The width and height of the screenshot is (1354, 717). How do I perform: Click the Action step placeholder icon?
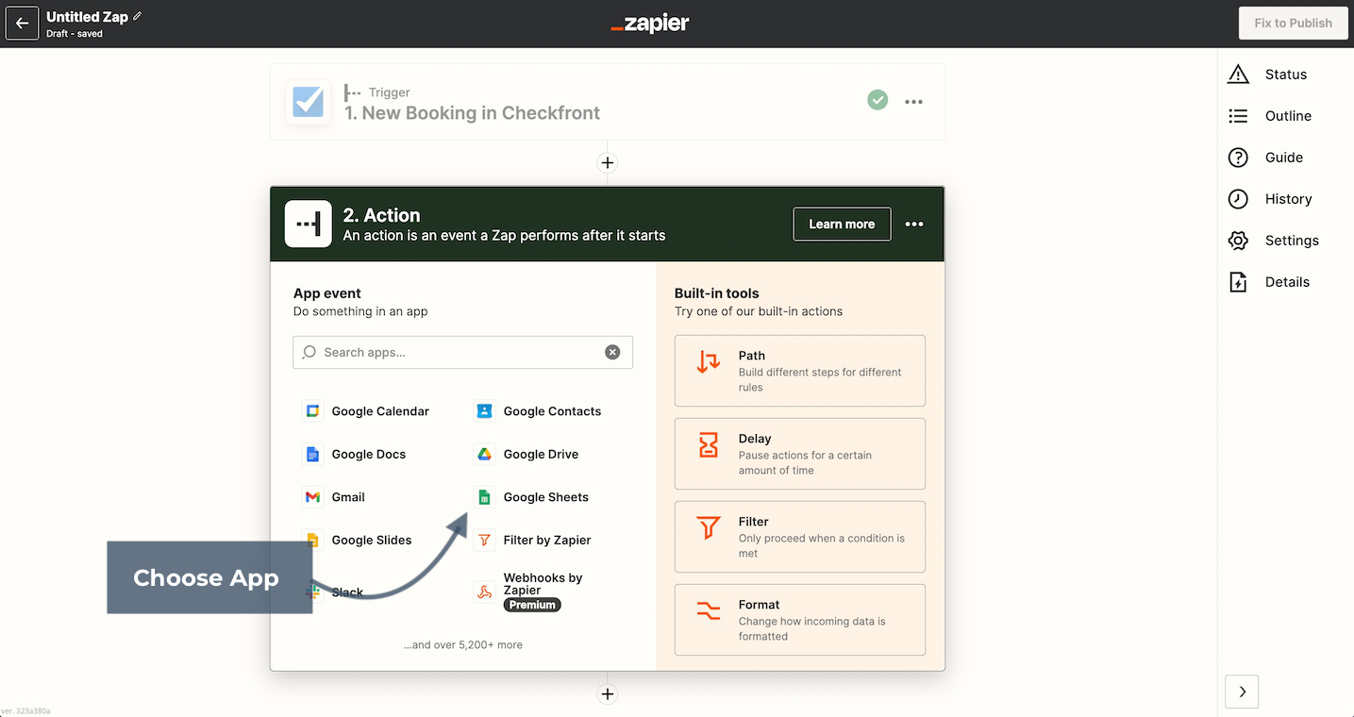pos(309,224)
